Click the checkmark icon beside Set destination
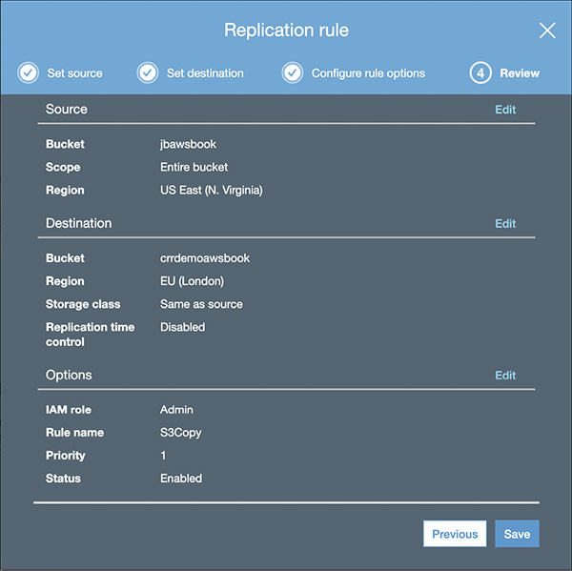 pos(147,73)
